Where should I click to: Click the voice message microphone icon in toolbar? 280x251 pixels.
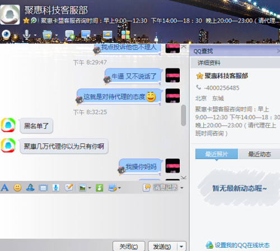pyautogui.click(x=56, y=188)
